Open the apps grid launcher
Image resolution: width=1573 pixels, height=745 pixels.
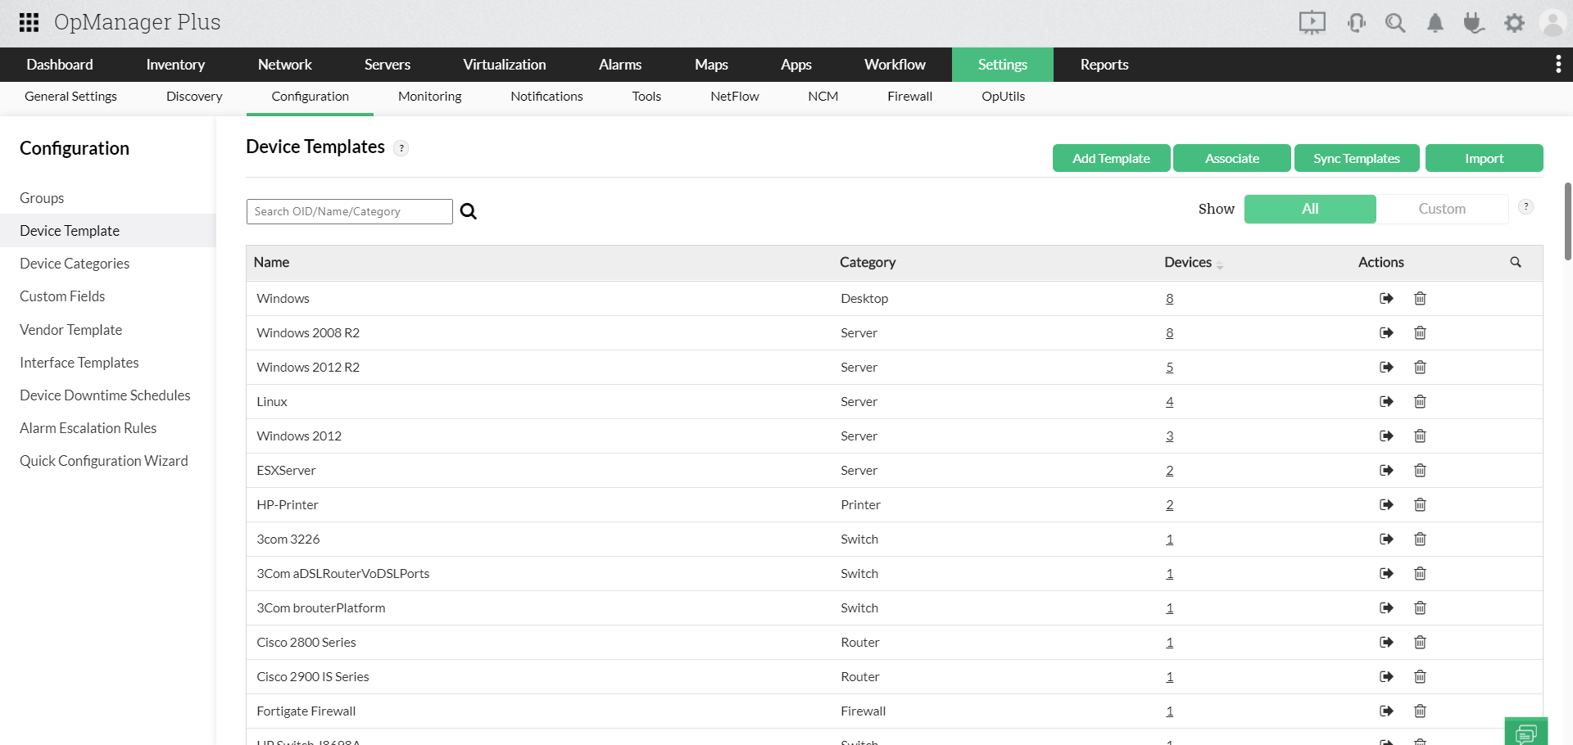(x=29, y=22)
